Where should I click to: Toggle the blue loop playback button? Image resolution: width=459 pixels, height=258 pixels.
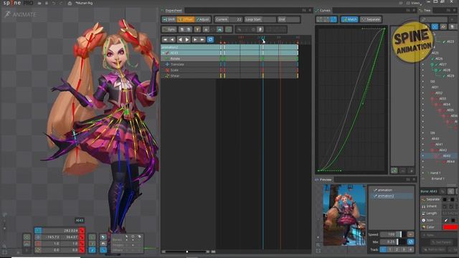pyautogui.click(x=210, y=39)
